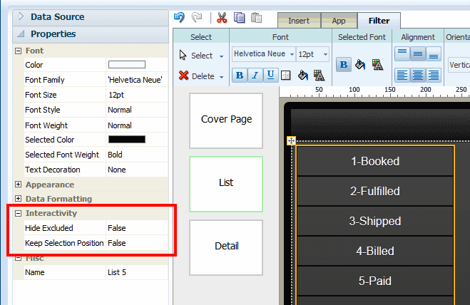Screen dimensions: 470x305
Task: Click the Selected Color black swatch
Action: (127, 140)
